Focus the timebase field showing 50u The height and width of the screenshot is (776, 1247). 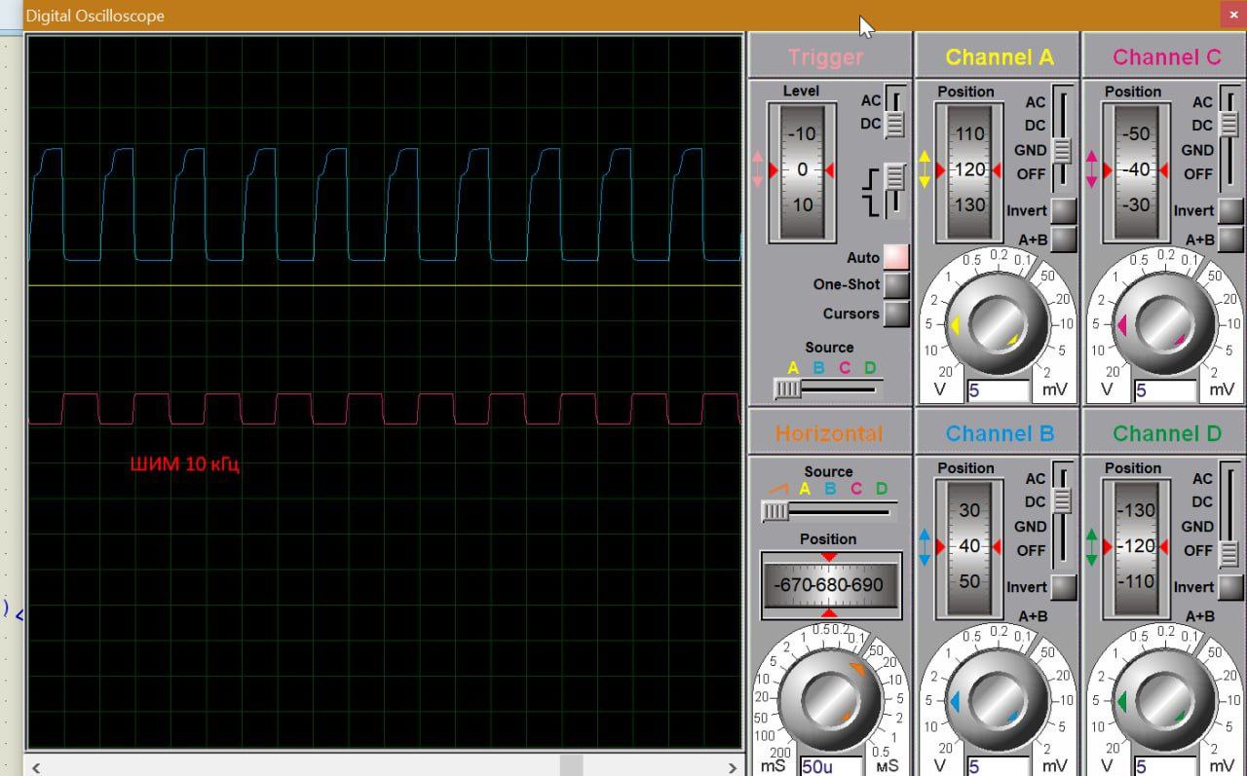[831, 766]
